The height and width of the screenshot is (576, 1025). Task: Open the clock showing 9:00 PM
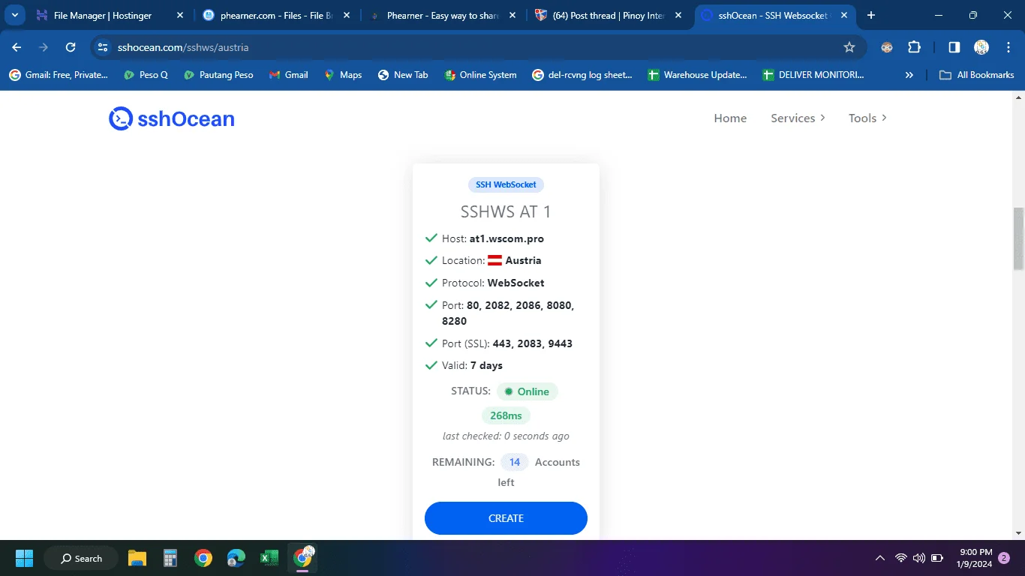pyautogui.click(x=974, y=558)
